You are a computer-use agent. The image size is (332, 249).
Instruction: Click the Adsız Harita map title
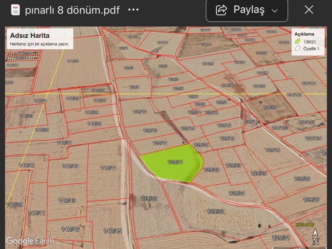tap(30, 35)
